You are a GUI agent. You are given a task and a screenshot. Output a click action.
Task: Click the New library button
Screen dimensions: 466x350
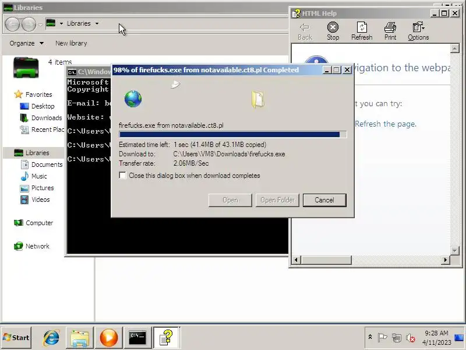71,43
